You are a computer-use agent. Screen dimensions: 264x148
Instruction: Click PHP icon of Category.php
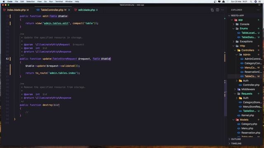(x=239, y=124)
